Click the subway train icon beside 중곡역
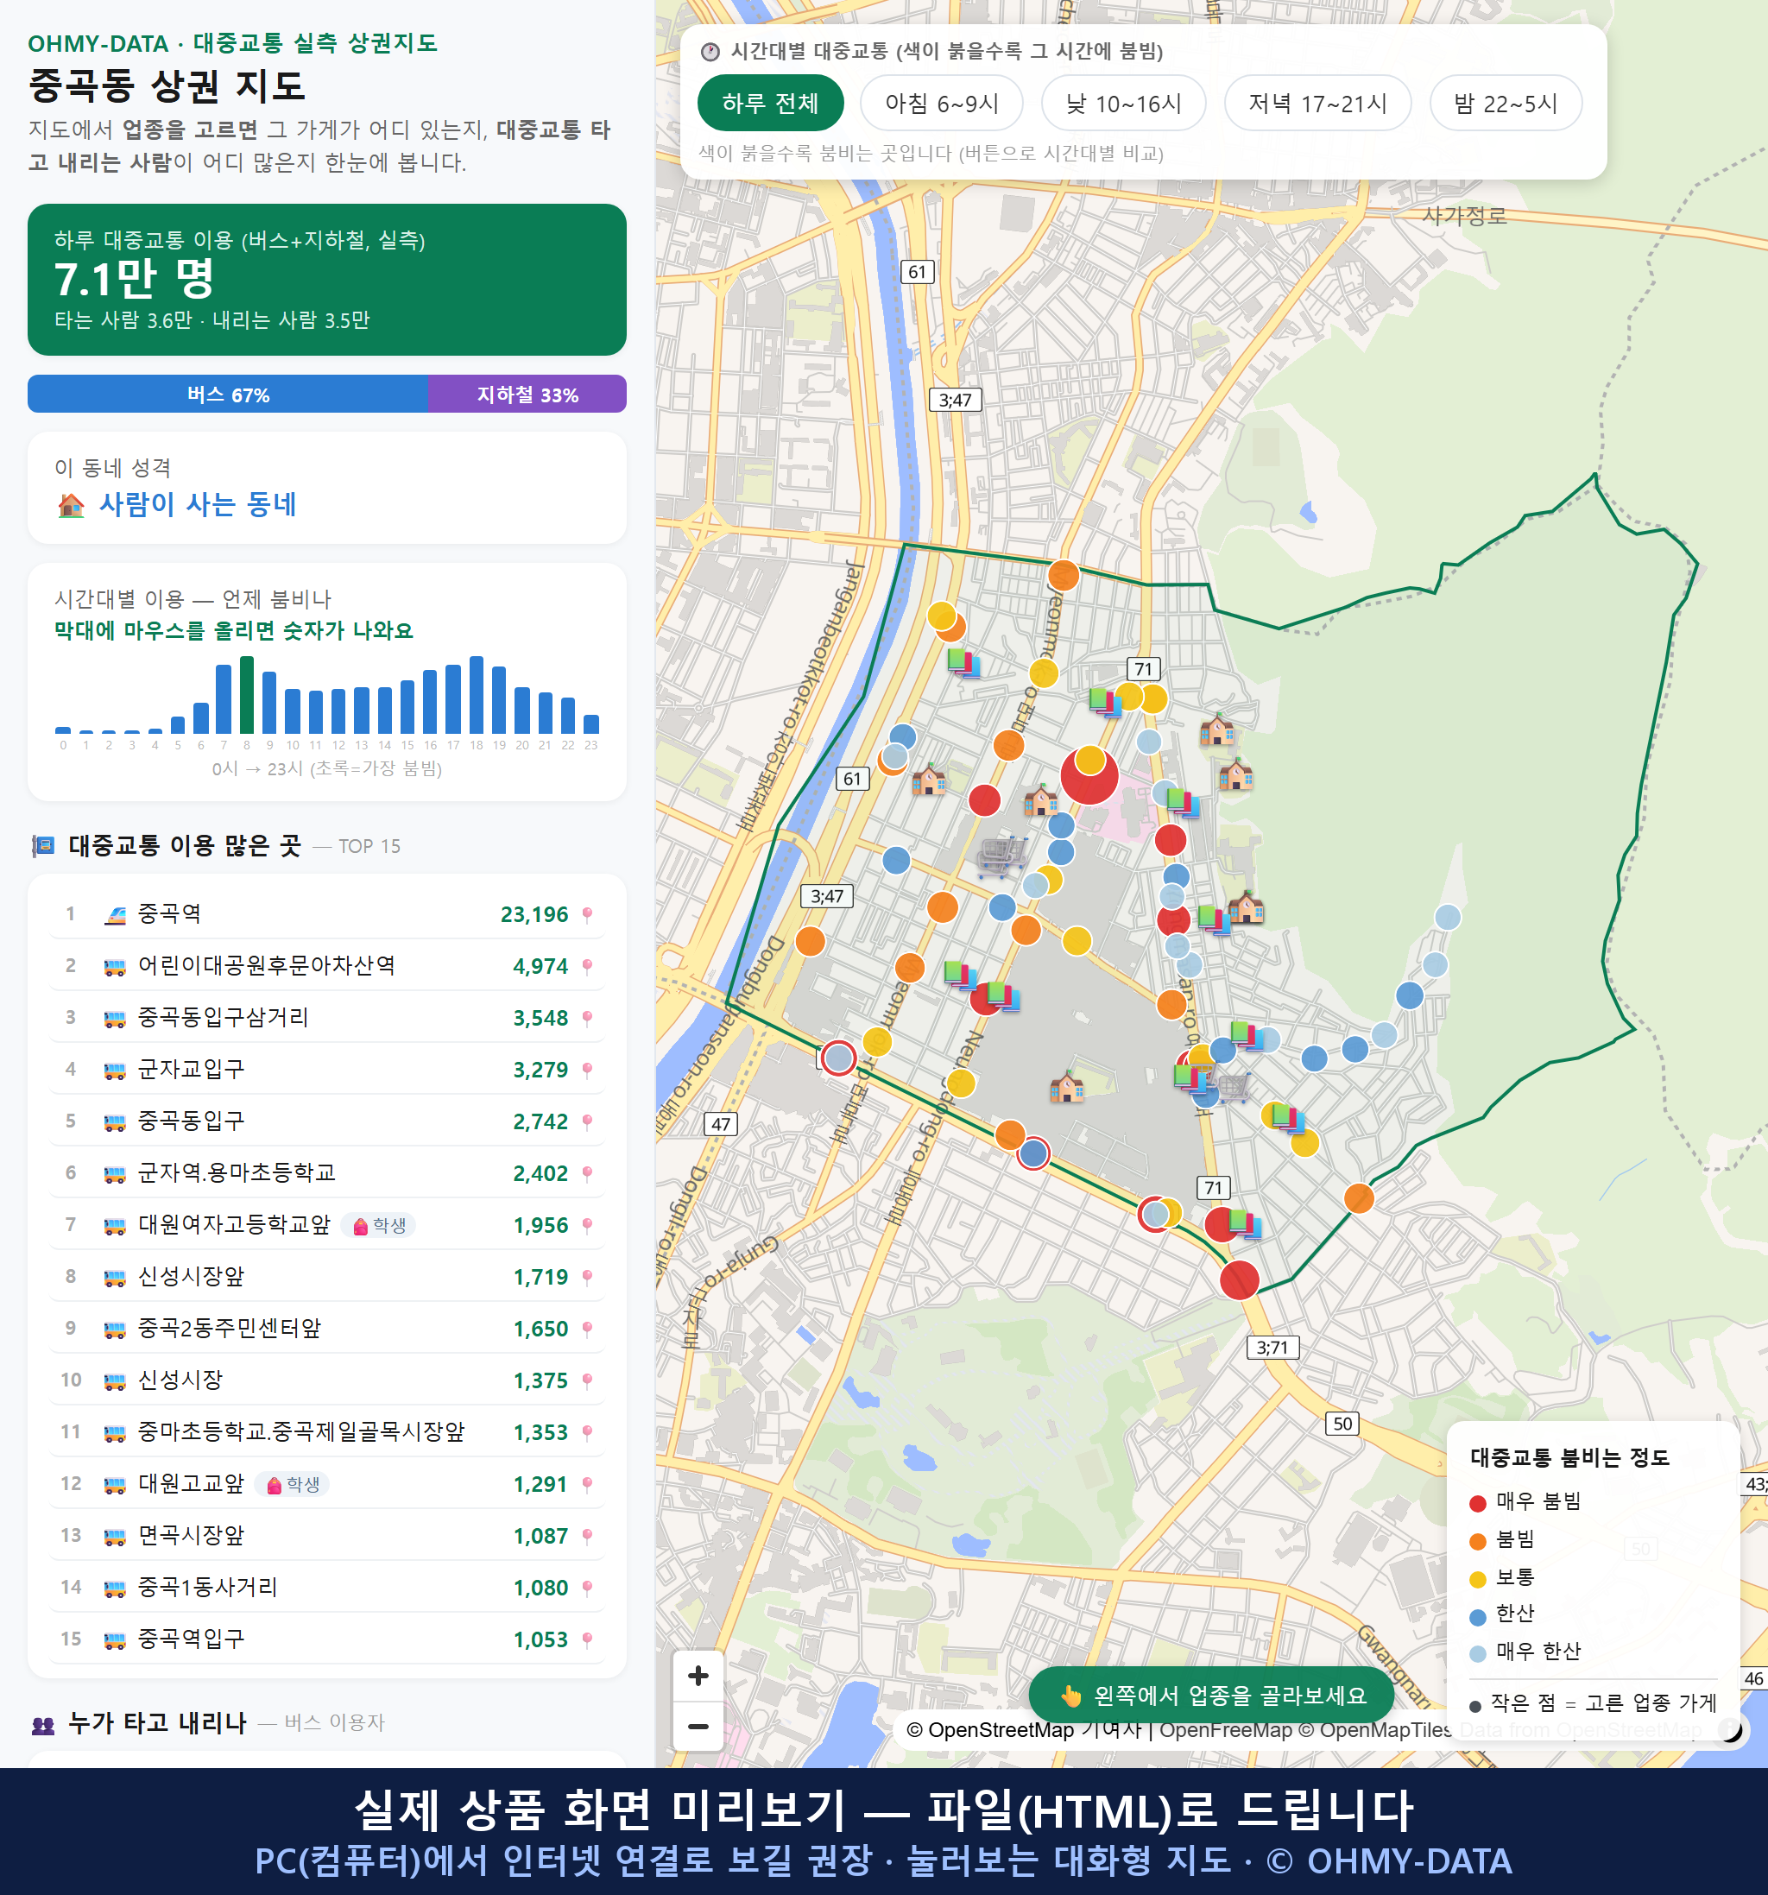The height and width of the screenshot is (1895, 1768). coord(114,915)
